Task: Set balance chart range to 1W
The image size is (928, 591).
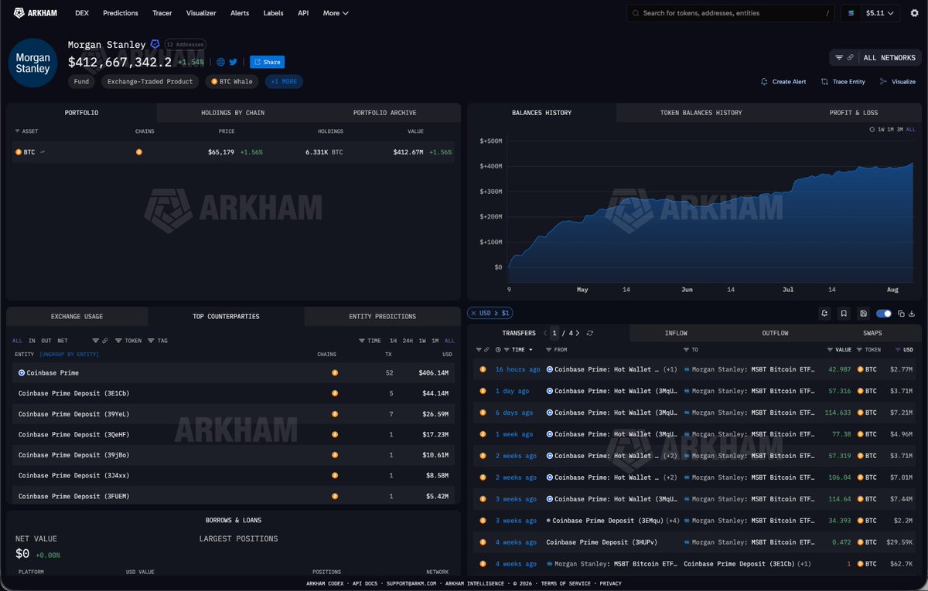Action: coord(881,130)
